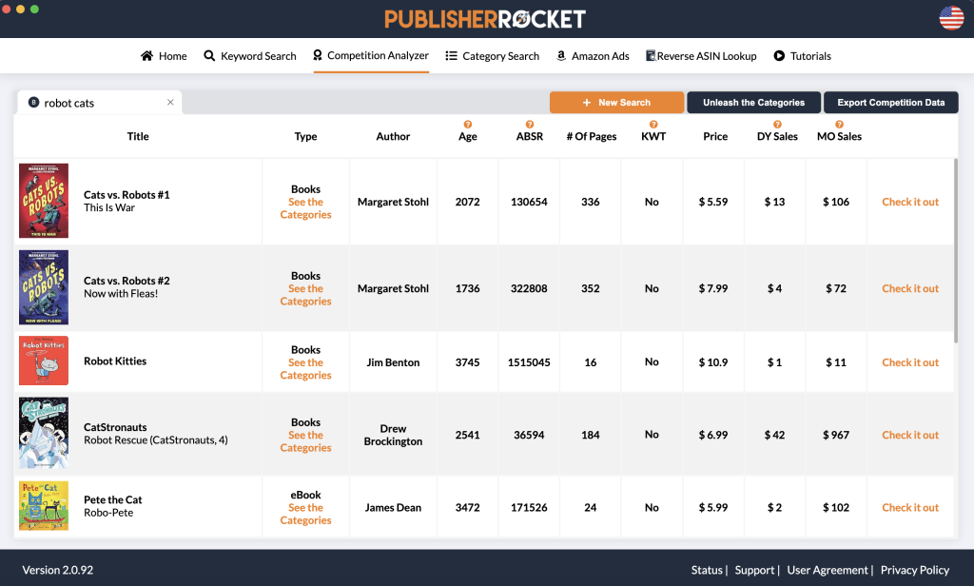Select the CatStronauts book cover thumbnail
The height and width of the screenshot is (586, 974).
[x=44, y=434]
